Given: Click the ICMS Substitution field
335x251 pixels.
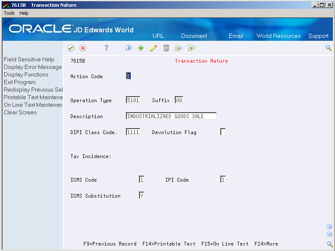Looking at the screenshot, I should (142, 196).
